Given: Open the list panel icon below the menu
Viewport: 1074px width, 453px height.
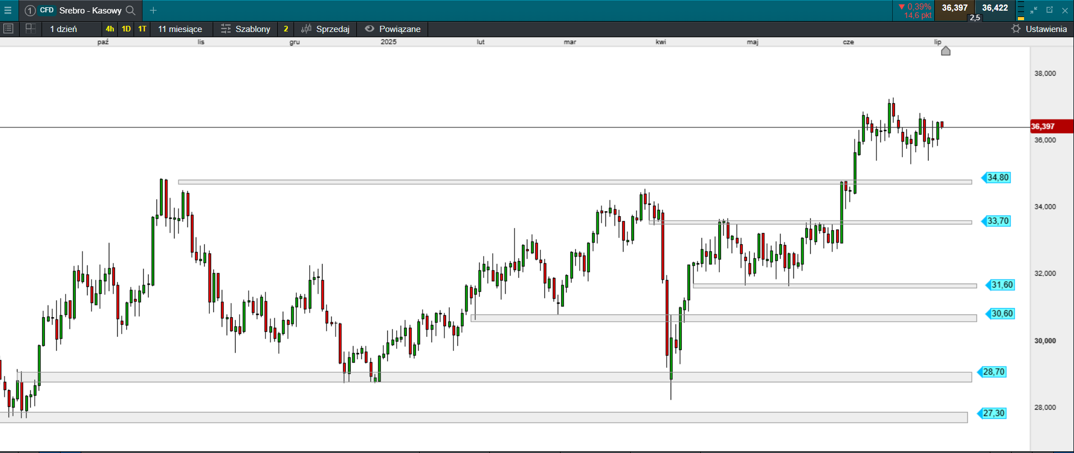Looking at the screenshot, I should (8, 29).
